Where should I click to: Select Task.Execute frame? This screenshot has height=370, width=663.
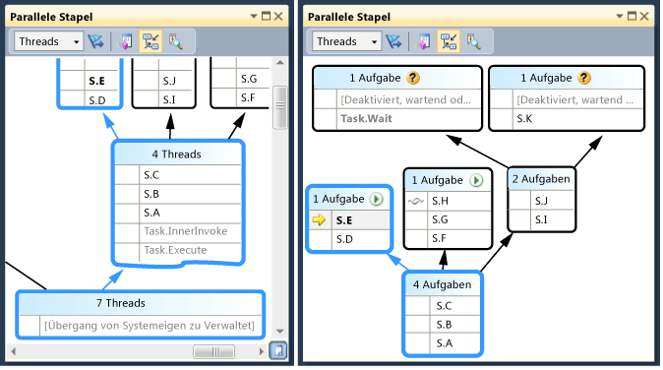click(177, 250)
